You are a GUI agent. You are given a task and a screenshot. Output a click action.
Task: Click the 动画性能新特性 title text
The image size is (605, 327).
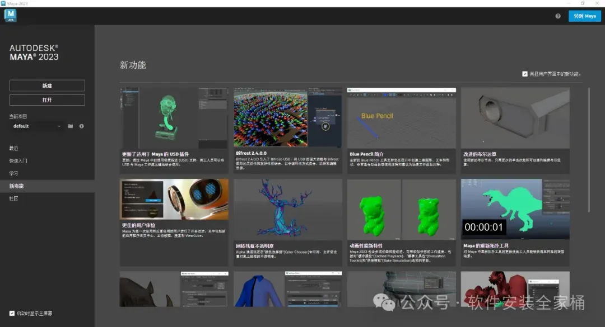(366, 246)
